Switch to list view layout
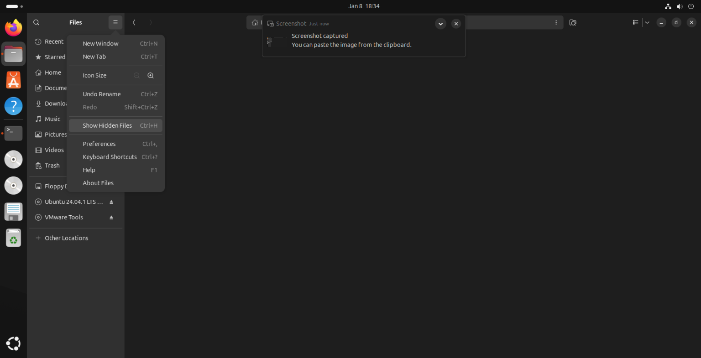Image resolution: width=701 pixels, height=358 pixels. point(635,22)
